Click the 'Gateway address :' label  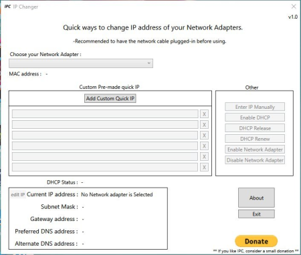[54, 219]
